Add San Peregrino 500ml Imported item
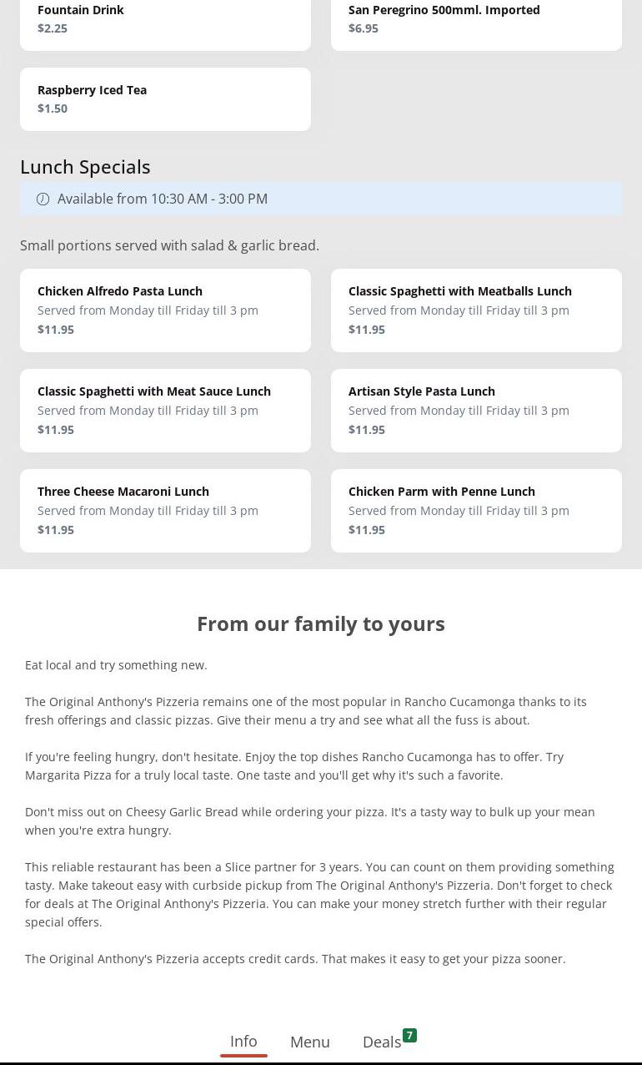Viewport: 642px width, 1065px height. tap(476, 20)
